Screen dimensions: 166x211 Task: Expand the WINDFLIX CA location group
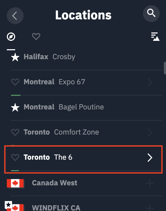click(x=150, y=208)
